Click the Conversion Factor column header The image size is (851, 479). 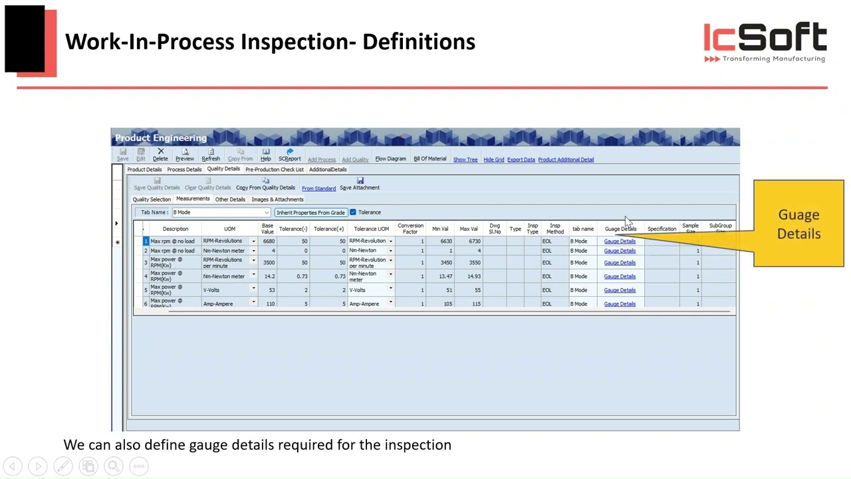click(x=410, y=229)
